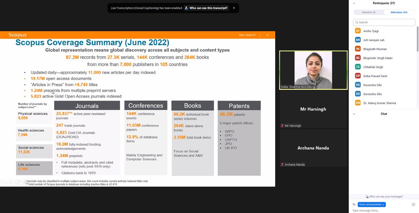The height and width of the screenshot is (213, 419).
Task: Select attendee name Bhagirath Khuman
Action: coord(375,49)
